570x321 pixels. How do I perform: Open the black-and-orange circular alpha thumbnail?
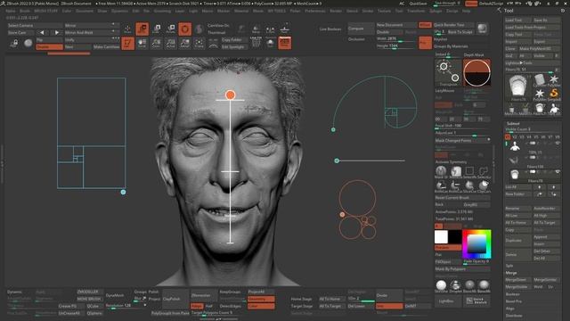(476, 72)
